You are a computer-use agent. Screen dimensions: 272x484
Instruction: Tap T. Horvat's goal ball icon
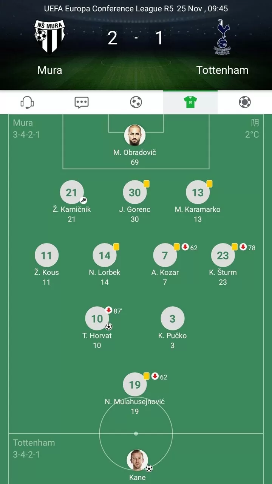(x=109, y=327)
